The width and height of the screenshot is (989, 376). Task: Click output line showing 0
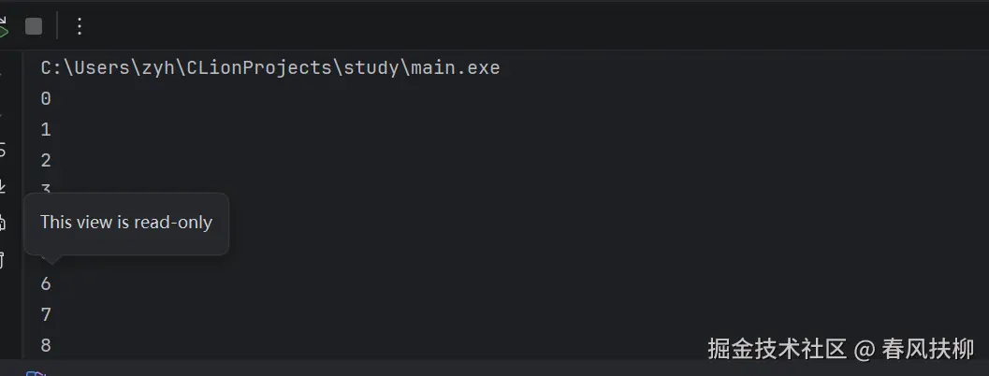46,98
